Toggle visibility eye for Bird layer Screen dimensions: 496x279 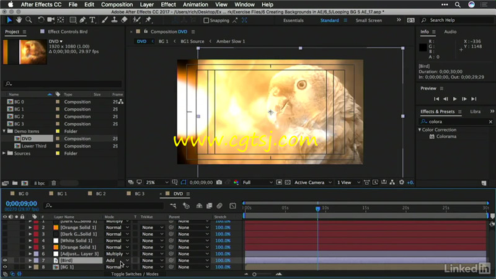[5, 260]
